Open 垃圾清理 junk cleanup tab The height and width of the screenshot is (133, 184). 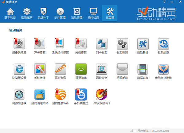(x=76, y=13)
